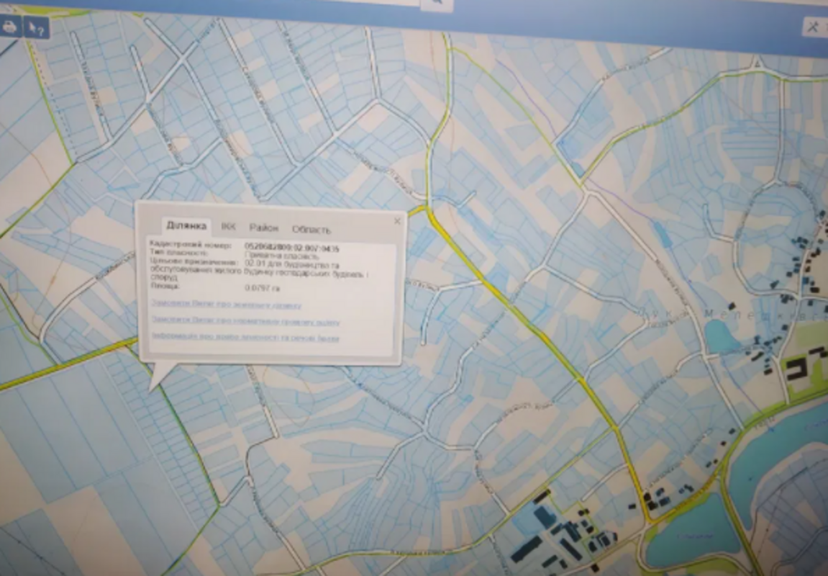The width and height of the screenshot is (828, 576).
Task: Click the print map icon
Action: (10, 27)
